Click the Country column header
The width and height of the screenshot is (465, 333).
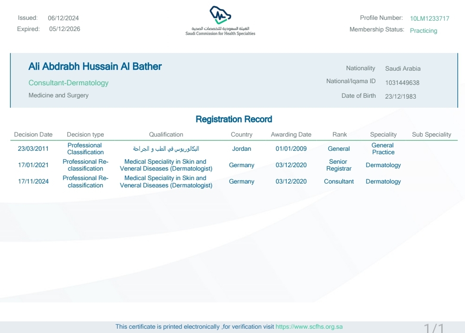(242, 134)
